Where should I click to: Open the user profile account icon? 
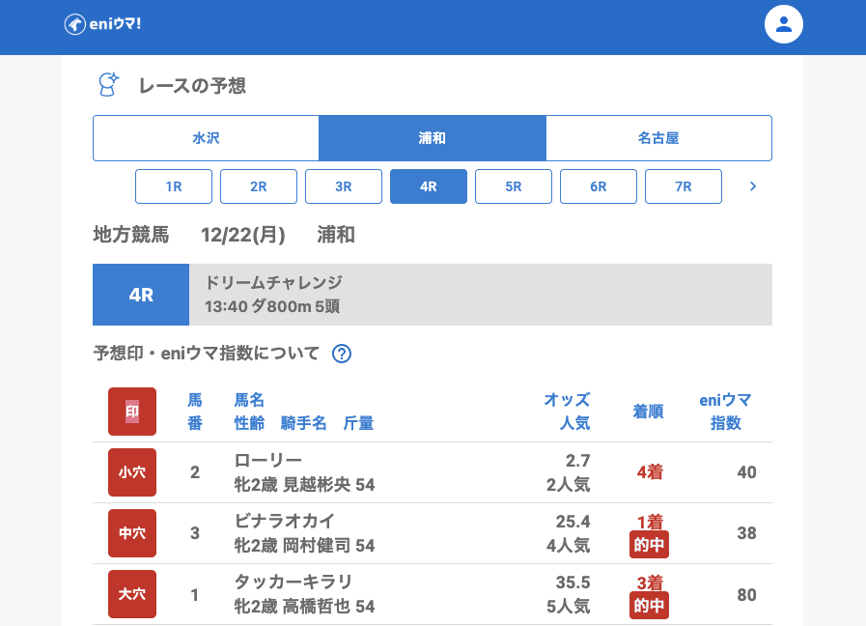pyautogui.click(x=783, y=24)
